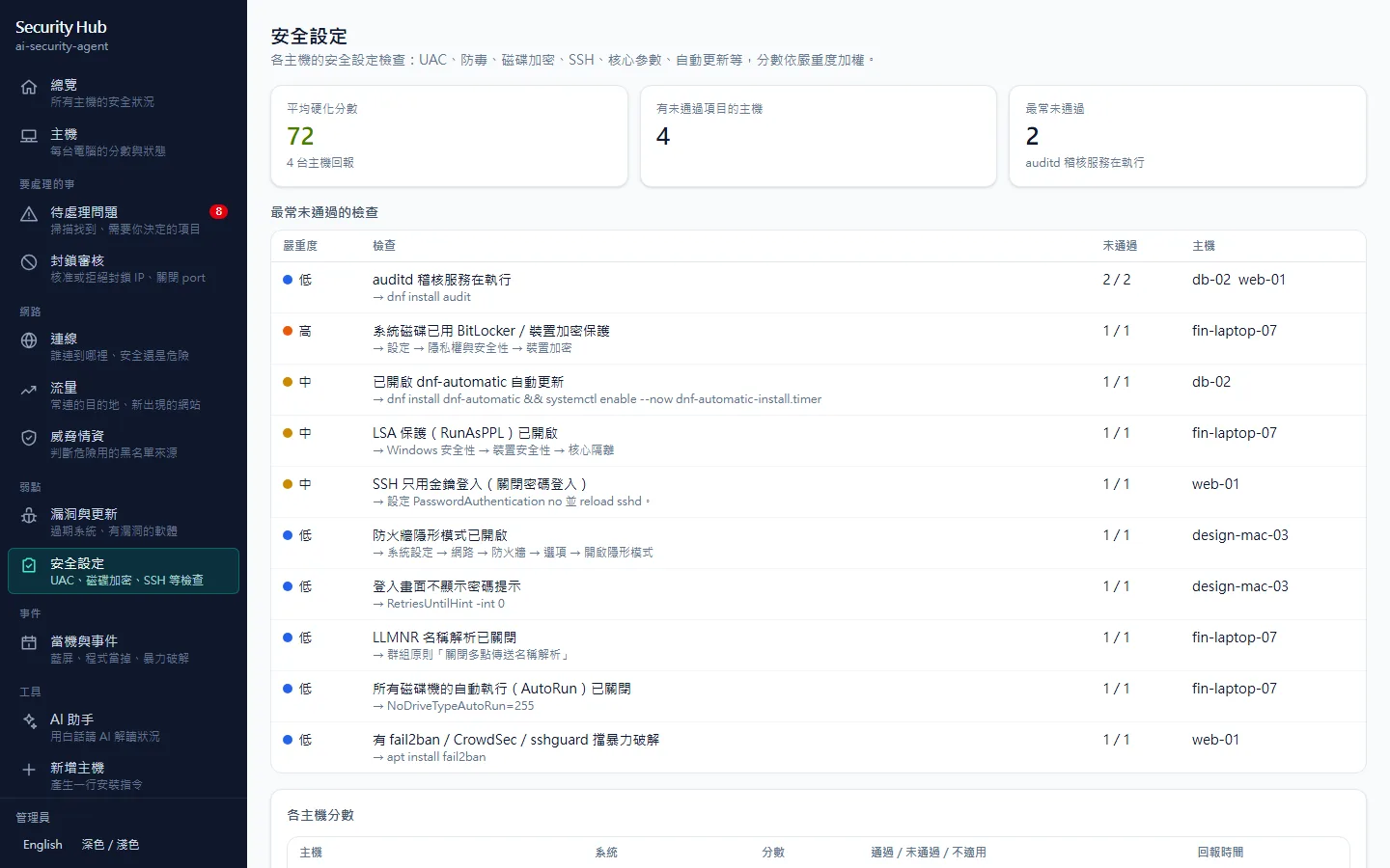Click the plus icon beside 新增主機
Screen dimensions: 1390x868
[x=29, y=770]
